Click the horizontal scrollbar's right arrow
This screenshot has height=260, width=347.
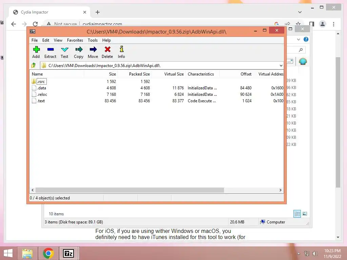pyautogui.click(x=281, y=190)
